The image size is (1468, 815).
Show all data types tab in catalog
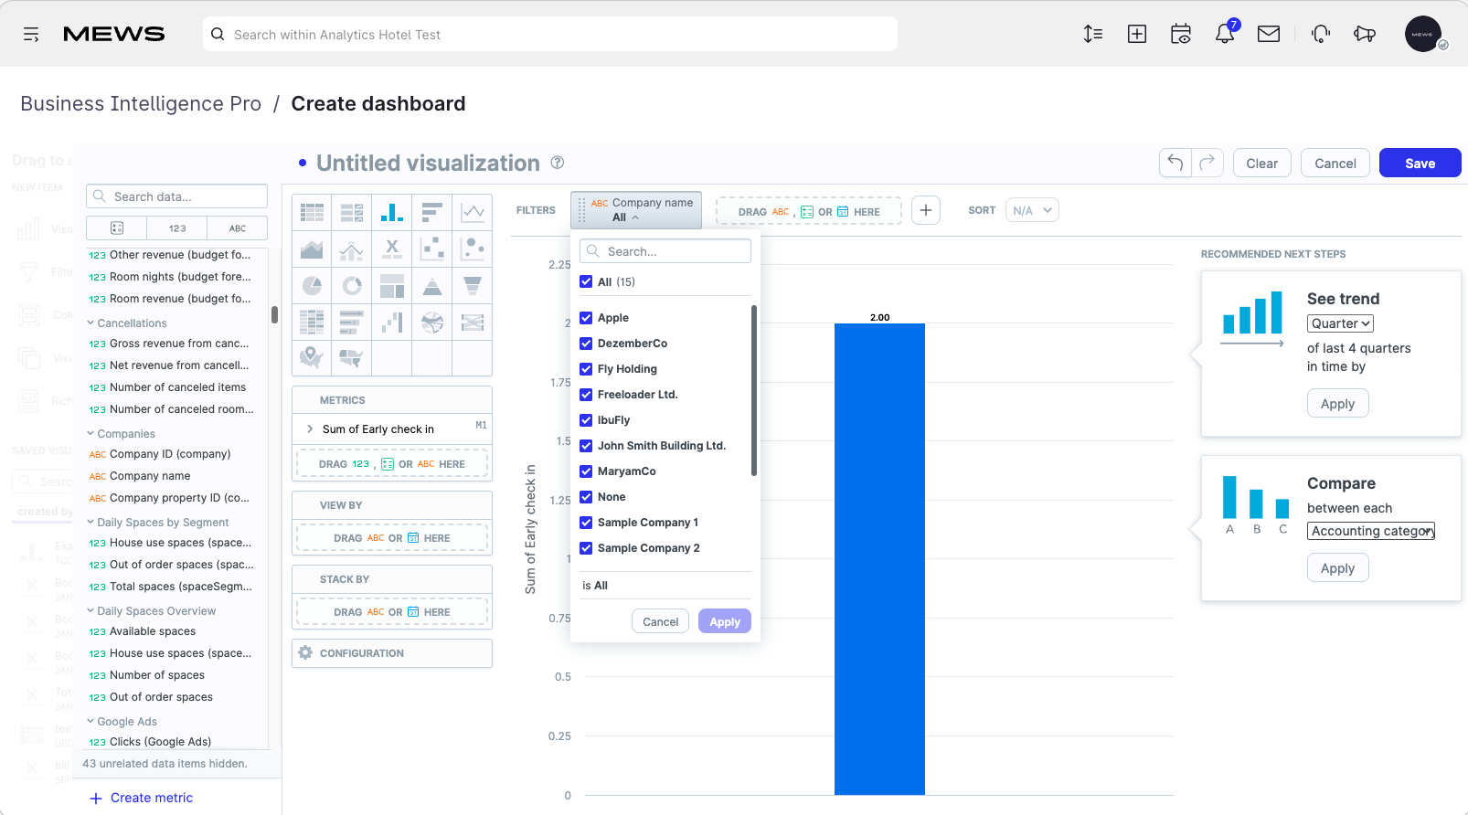pos(117,228)
